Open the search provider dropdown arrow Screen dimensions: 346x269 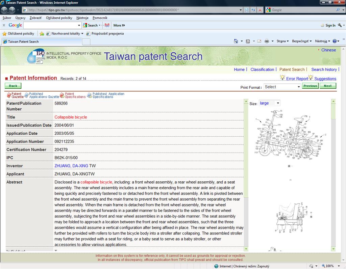[x=343, y=10]
